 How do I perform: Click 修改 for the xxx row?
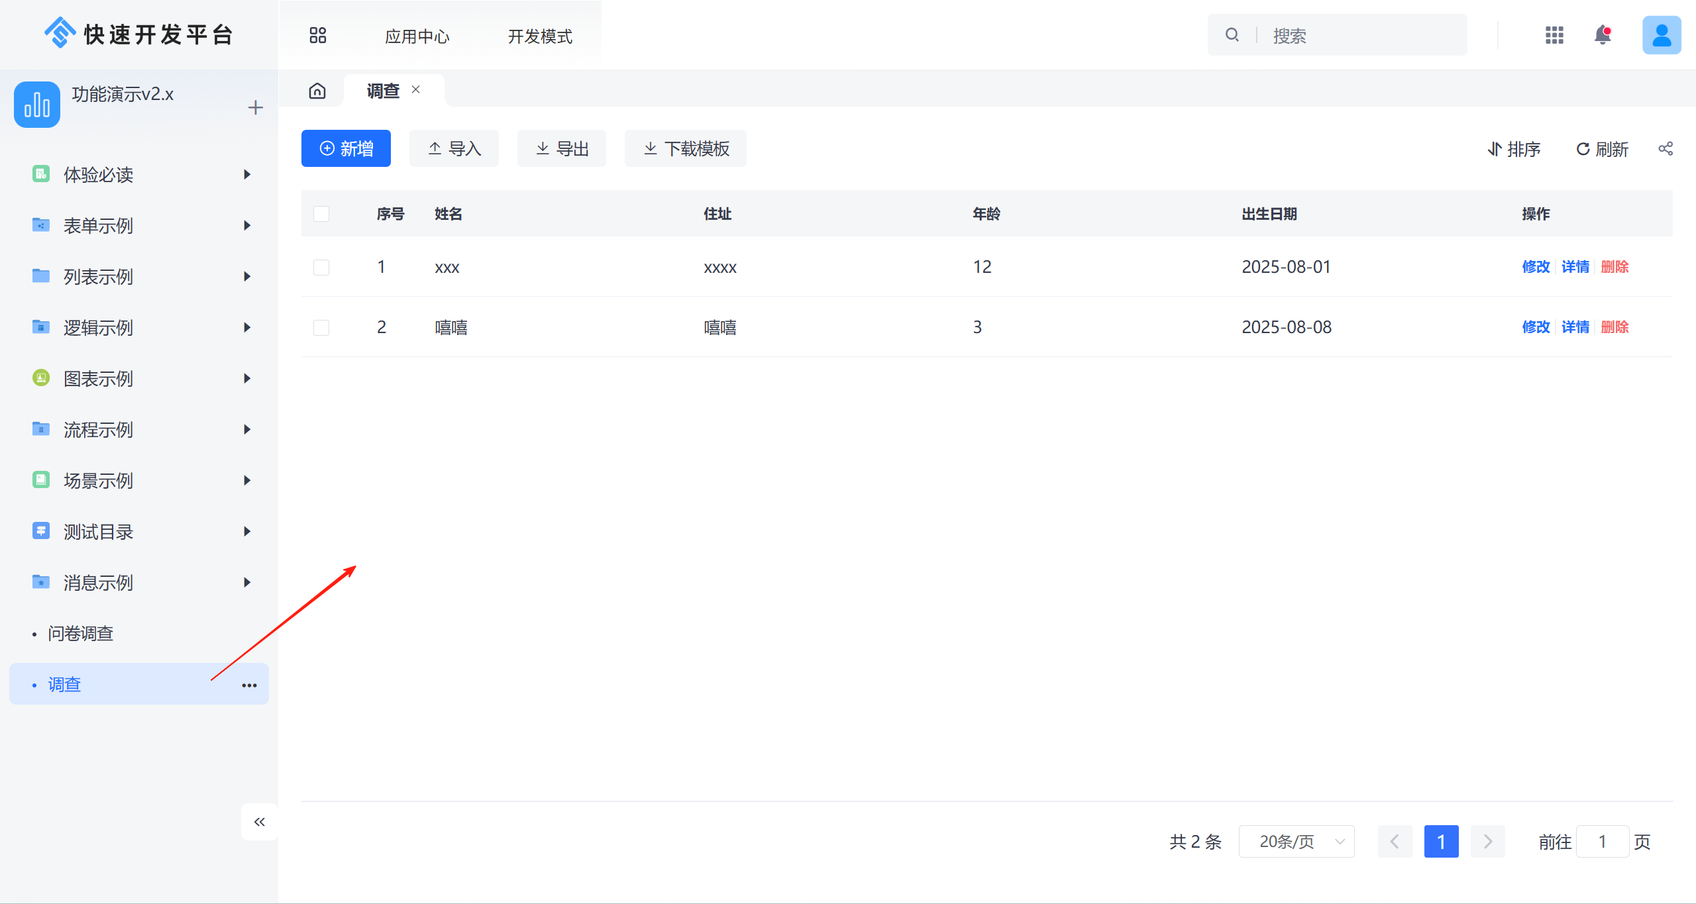coord(1536,267)
